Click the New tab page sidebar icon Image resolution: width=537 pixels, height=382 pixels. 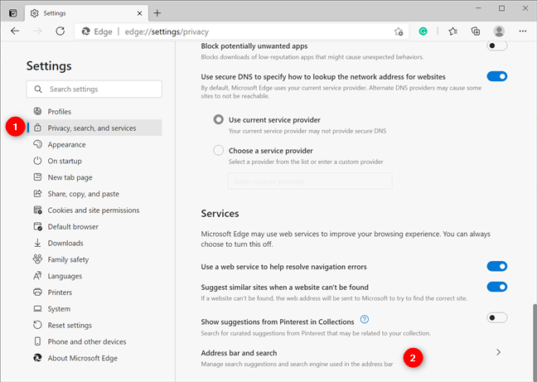37,177
